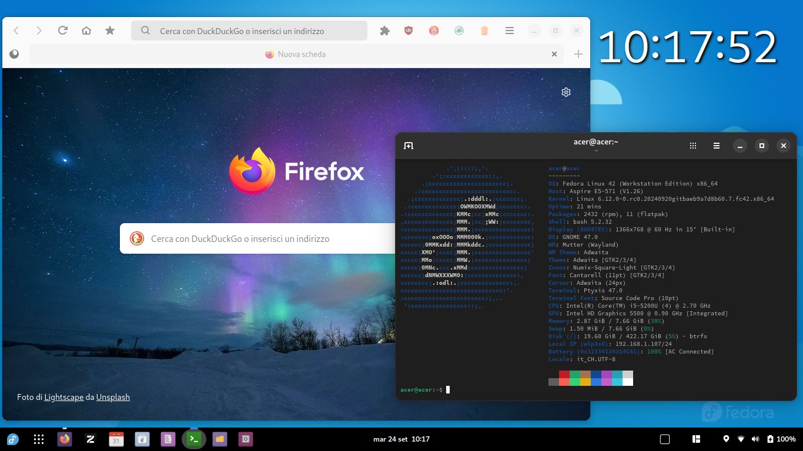Open a new tab with the plus button

point(578,54)
